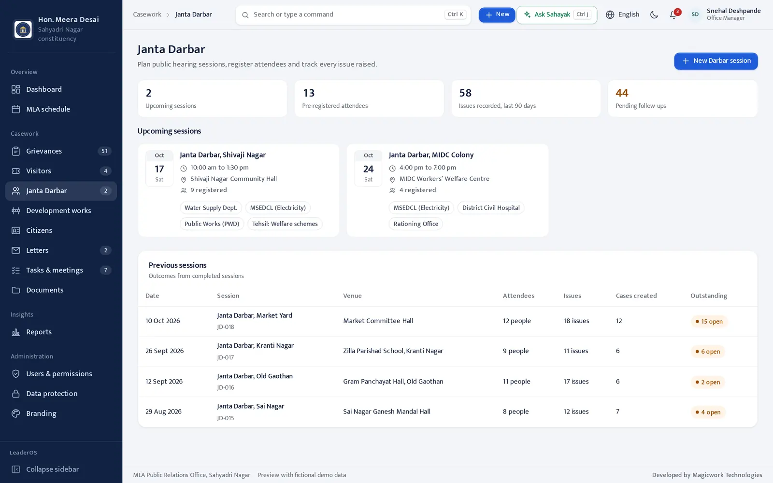Open Janta Darbar, Shivaji Nagar session card
This screenshot has height=483, width=773.
point(239,190)
